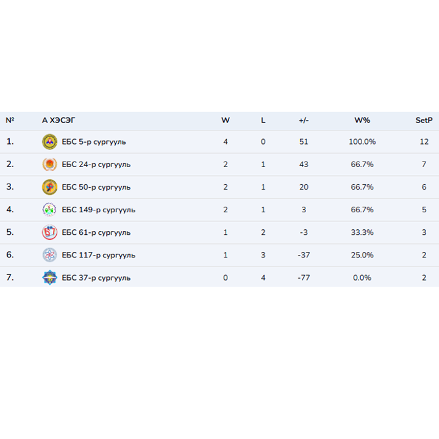The width and height of the screenshot is (439, 439).
Task: Open the ЕБС 5-р сургууль team link
Action: coord(94,142)
